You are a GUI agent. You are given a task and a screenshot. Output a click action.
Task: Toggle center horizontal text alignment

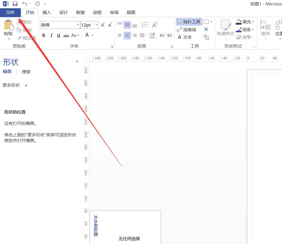(x=127, y=35)
